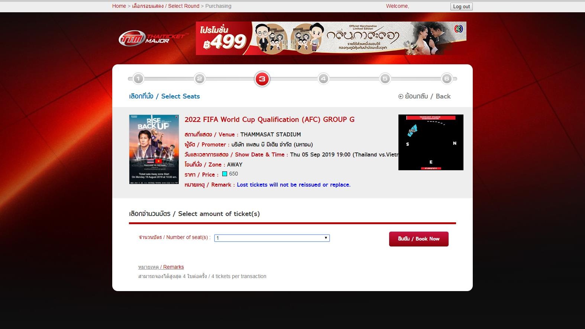
Task: Open the Number of seat(s) dropdown
Action: (x=272, y=238)
